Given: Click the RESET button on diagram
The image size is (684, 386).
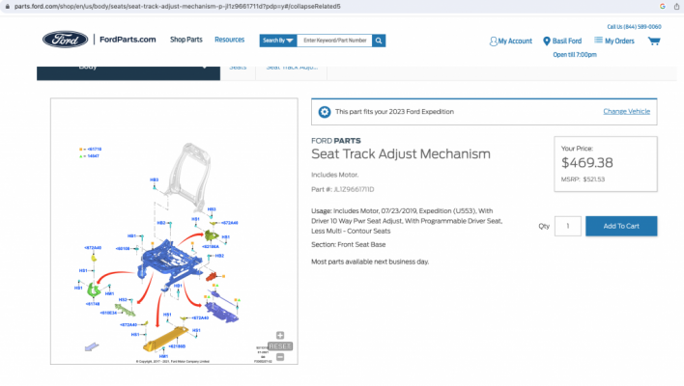Looking at the screenshot, I should coord(280,346).
